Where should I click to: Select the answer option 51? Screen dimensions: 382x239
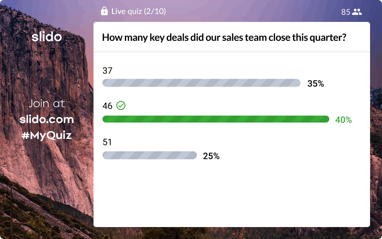(x=107, y=142)
